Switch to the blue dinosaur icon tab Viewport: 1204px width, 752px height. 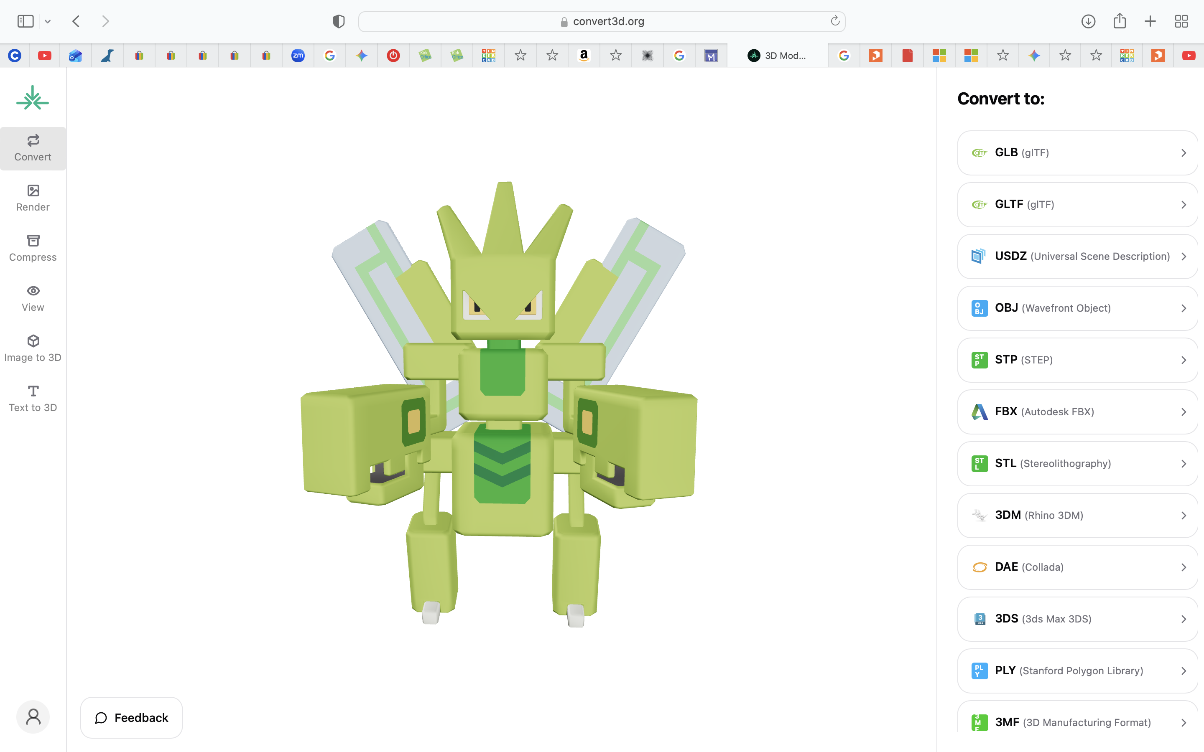click(x=107, y=55)
